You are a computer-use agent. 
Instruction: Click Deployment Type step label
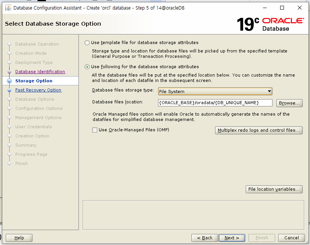34,62
